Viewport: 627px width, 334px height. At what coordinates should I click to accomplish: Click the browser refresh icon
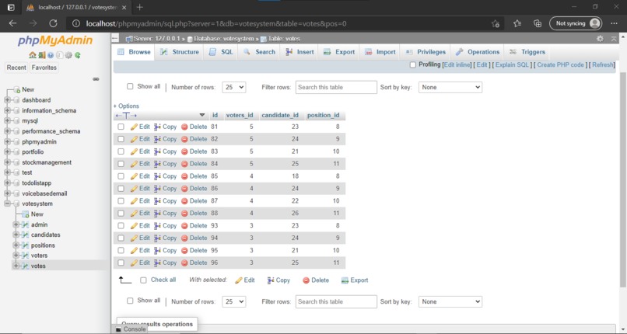click(x=53, y=23)
